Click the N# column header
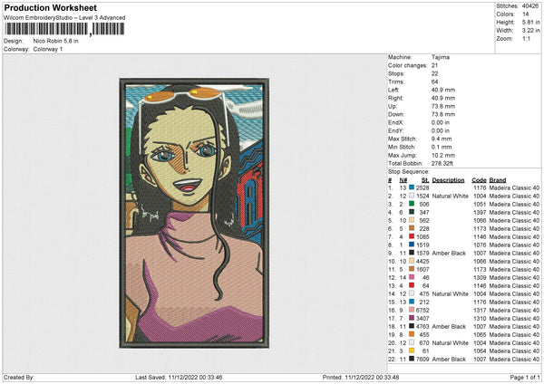Viewport: 544px width, 384px height. pyautogui.click(x=403, y=180)
